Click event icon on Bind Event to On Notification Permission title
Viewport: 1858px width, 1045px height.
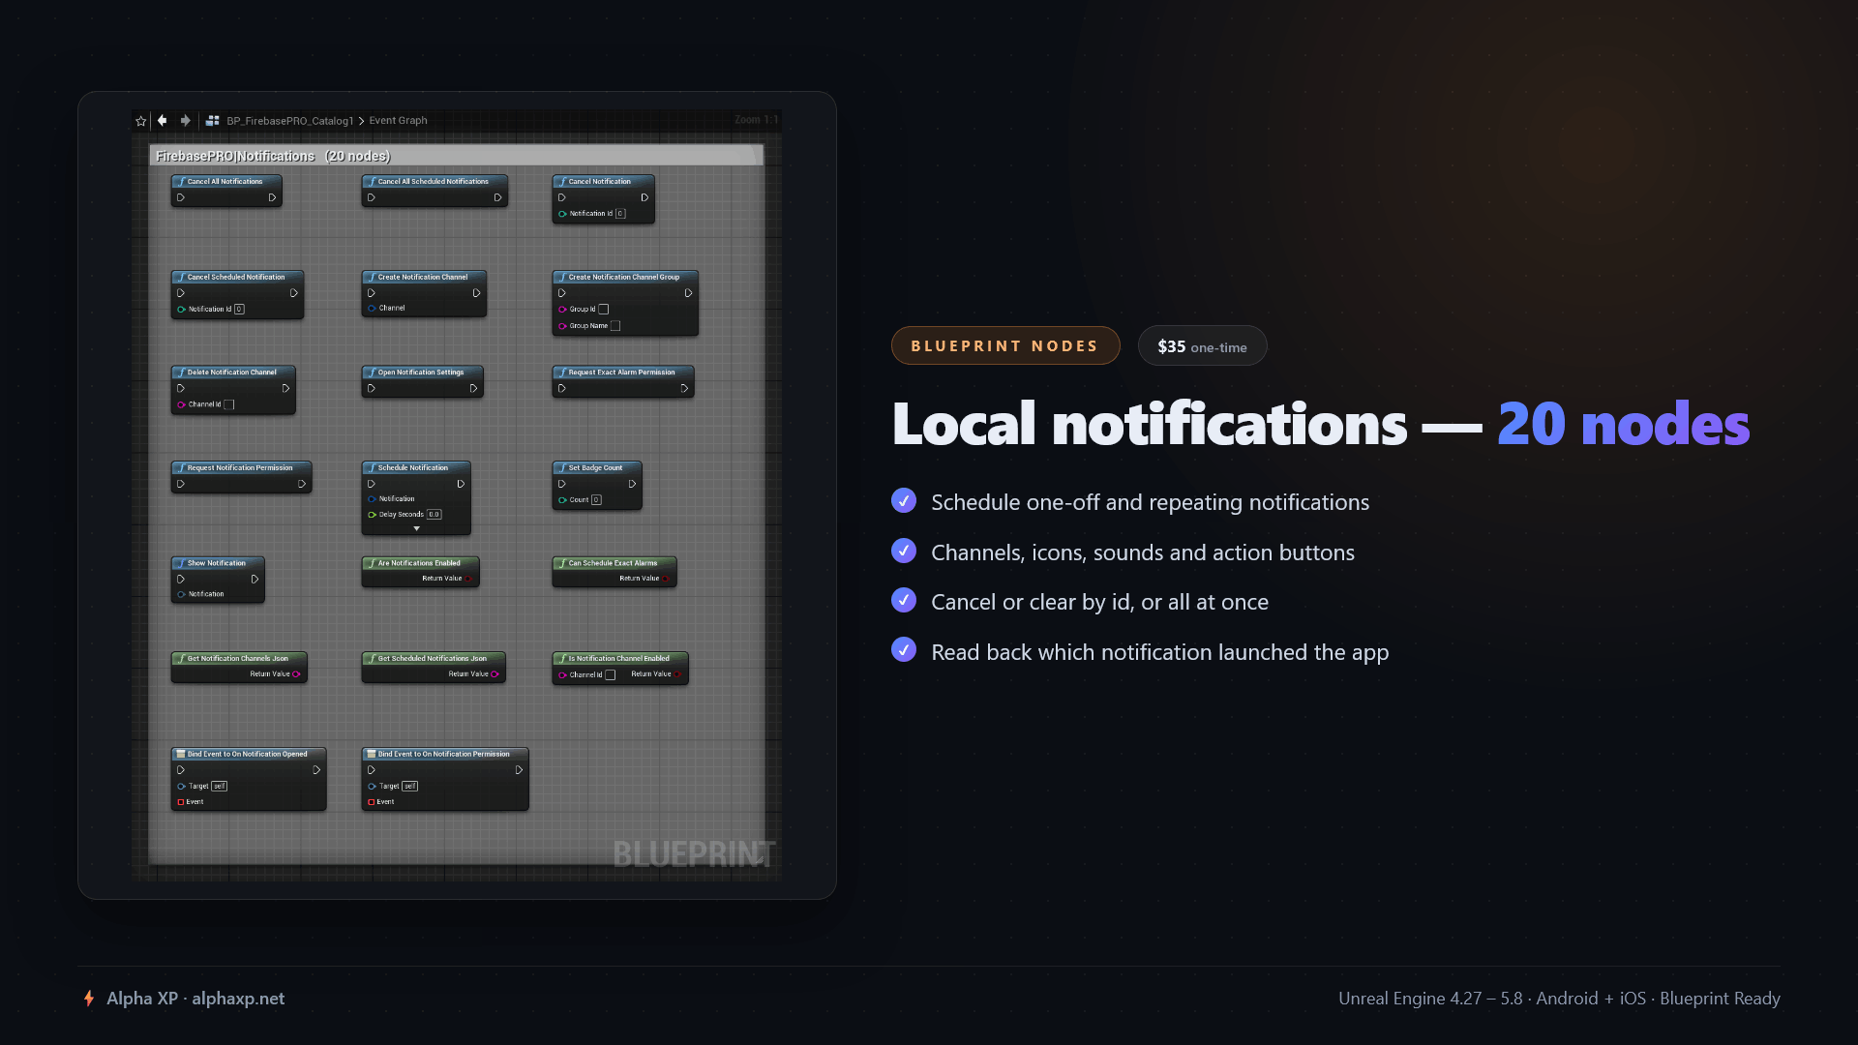(372, 754)
